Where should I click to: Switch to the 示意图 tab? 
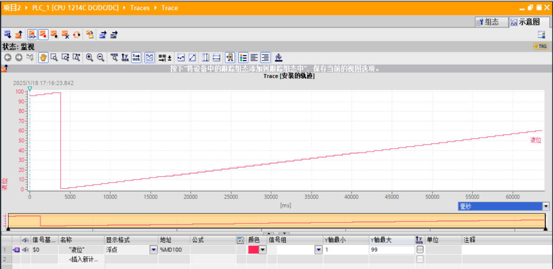529,22
